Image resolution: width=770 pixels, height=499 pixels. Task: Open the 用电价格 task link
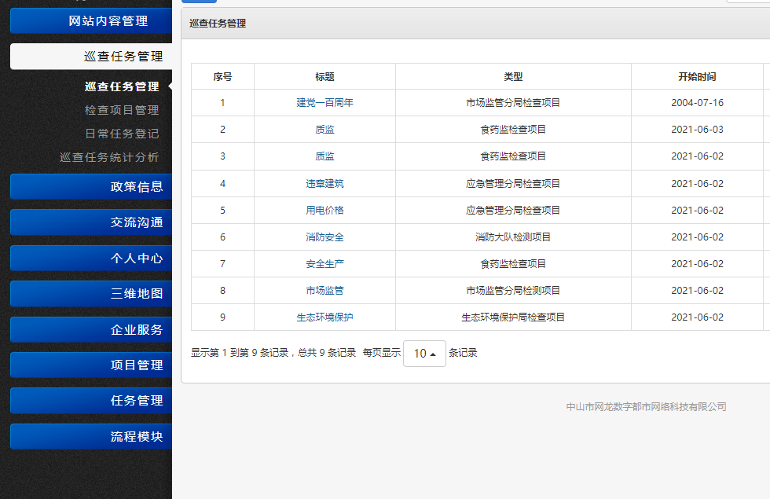(324, 211)
